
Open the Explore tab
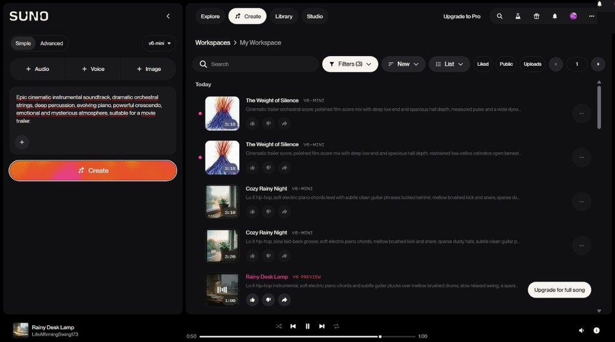coord(210,16)
